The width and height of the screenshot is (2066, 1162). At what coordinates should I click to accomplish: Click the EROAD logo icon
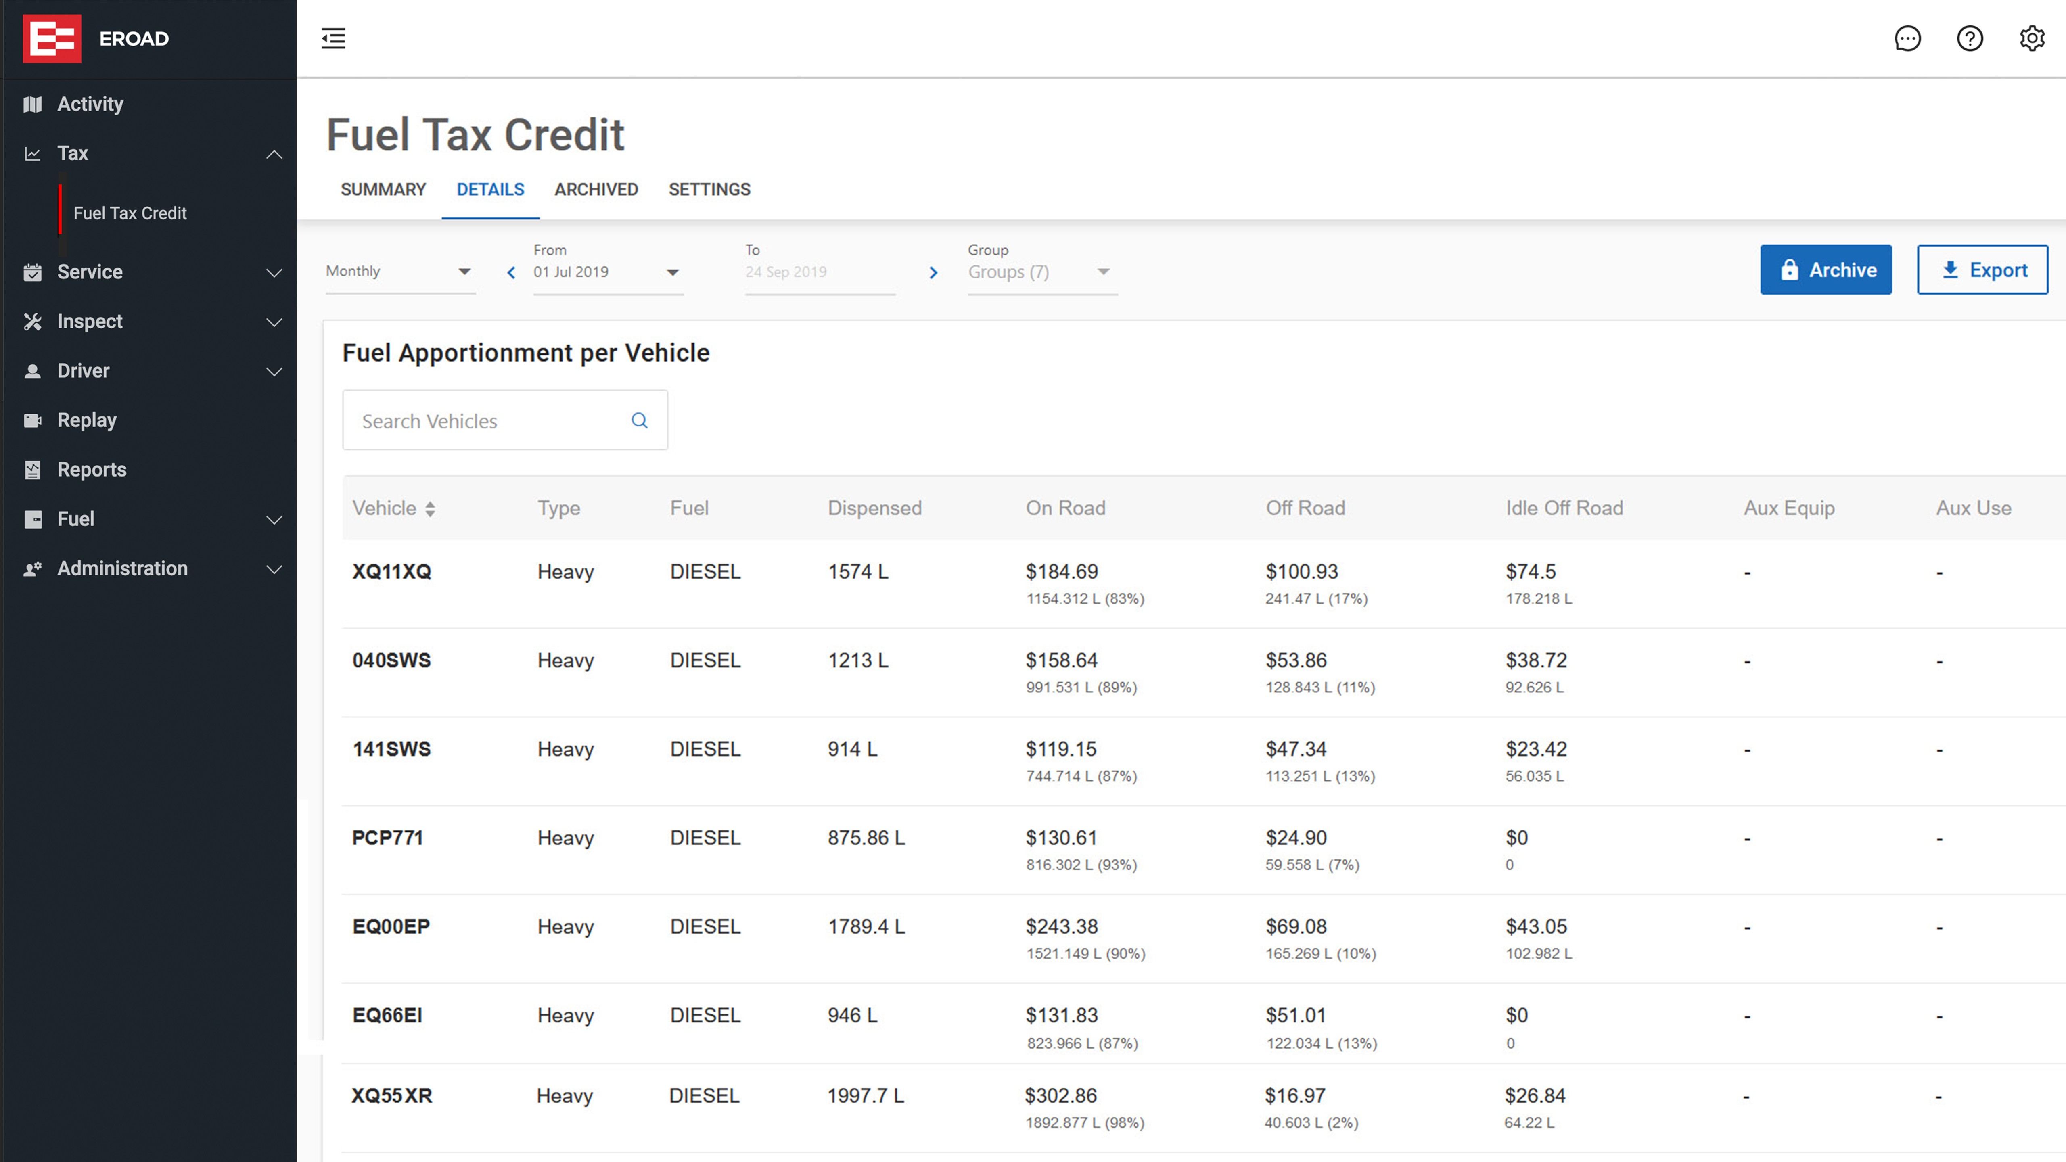point(52,38)
